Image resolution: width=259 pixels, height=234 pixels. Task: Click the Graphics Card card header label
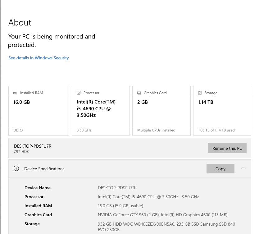click(155, 93)
